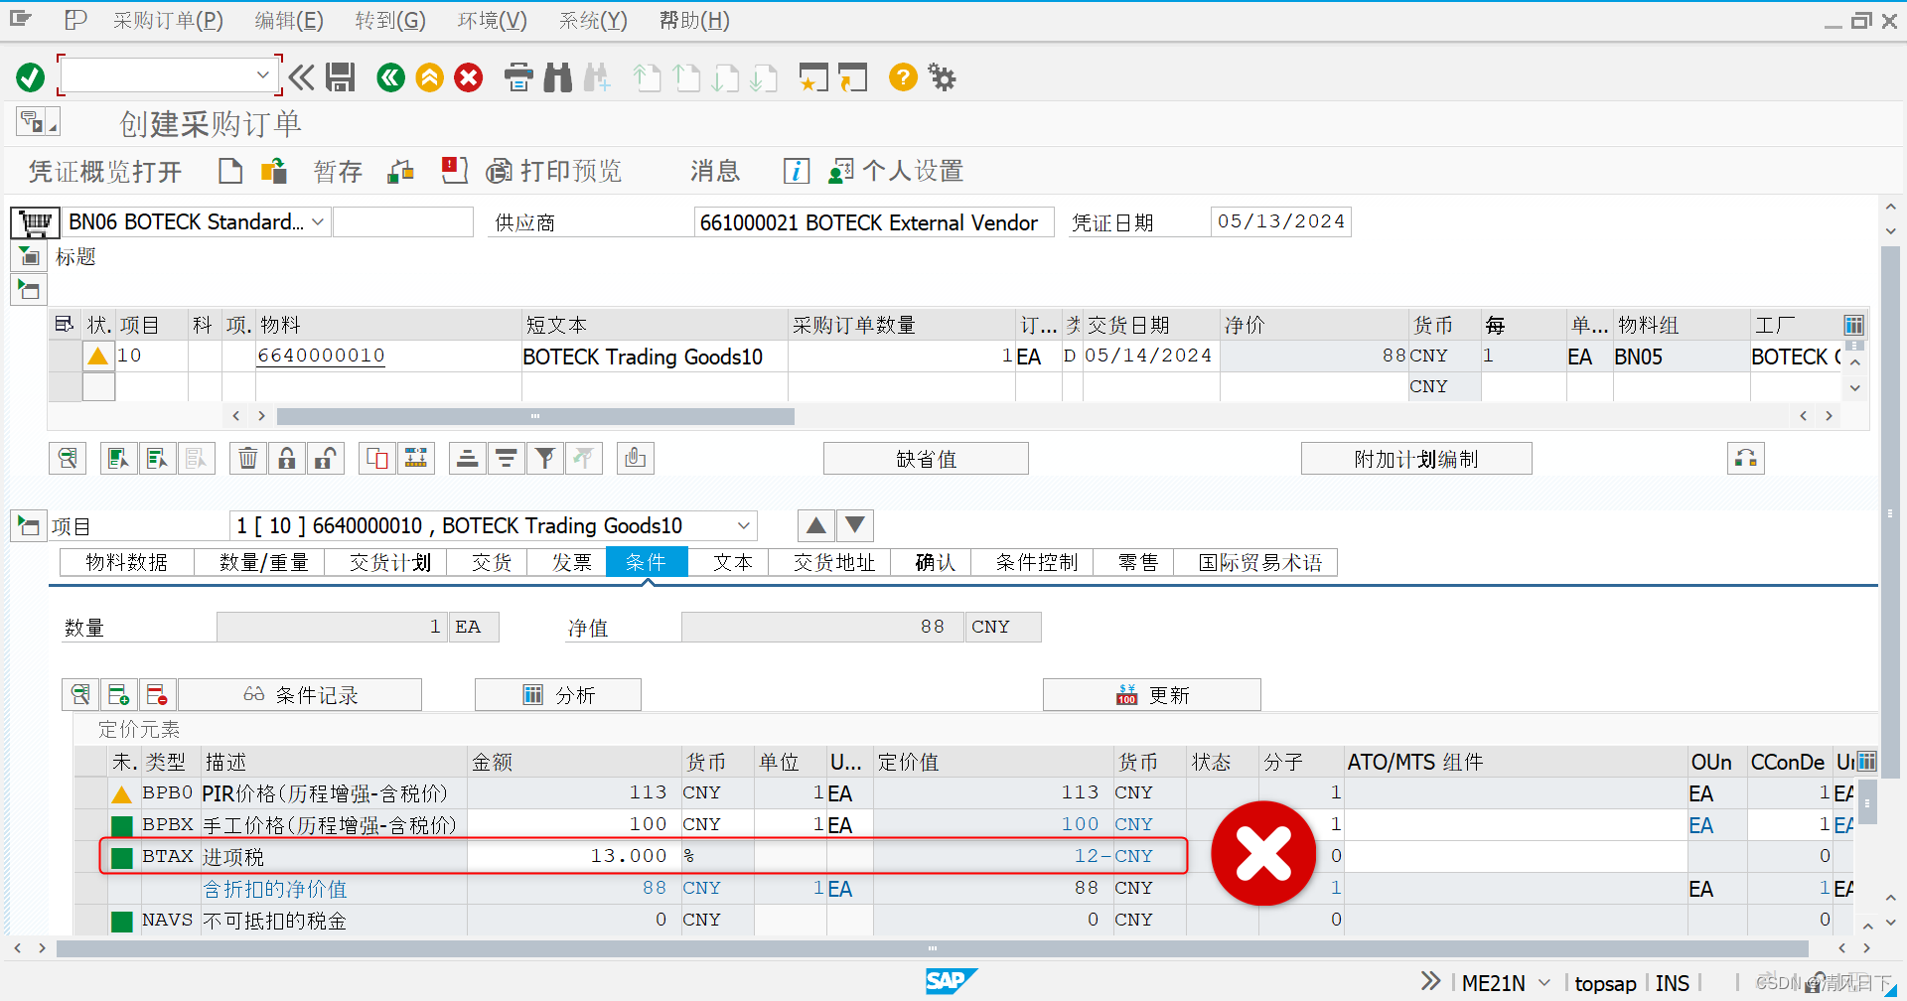Collapse the 项目 detail section expander

[x=29, y=525]
